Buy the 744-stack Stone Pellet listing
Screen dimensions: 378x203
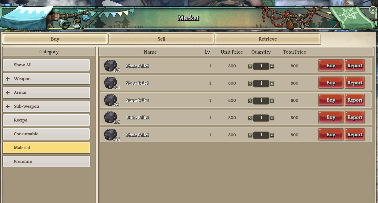point(331,135)
